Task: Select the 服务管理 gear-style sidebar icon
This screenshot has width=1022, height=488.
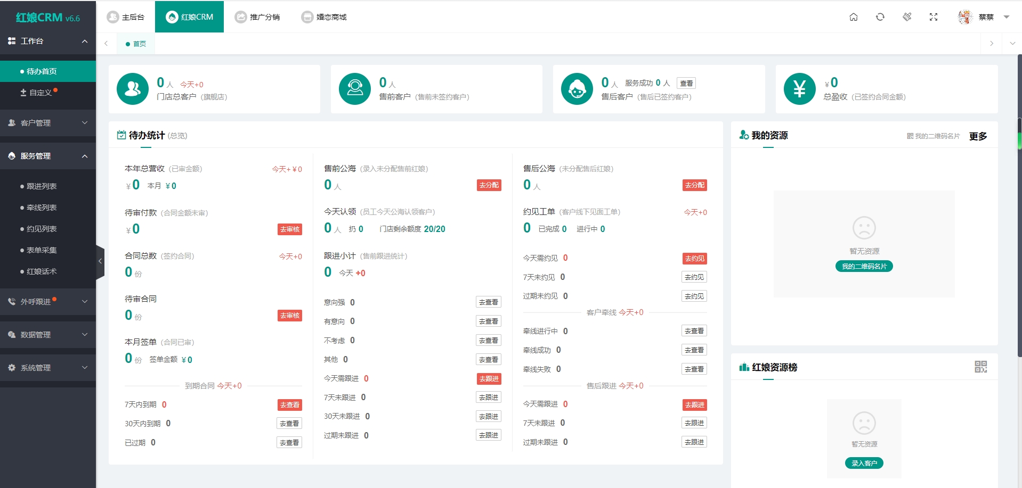Action: [11, 156]
